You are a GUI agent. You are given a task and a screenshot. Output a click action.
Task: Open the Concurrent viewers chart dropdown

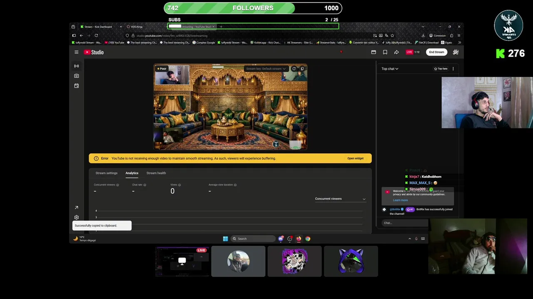coord(340,199)
